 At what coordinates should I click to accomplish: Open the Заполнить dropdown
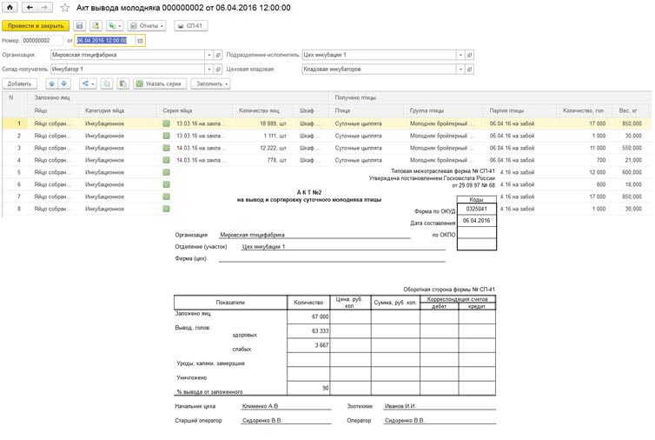[211, 83]
